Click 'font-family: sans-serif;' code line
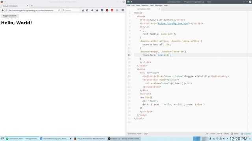252x141 pixels. (x=159, y=34)
